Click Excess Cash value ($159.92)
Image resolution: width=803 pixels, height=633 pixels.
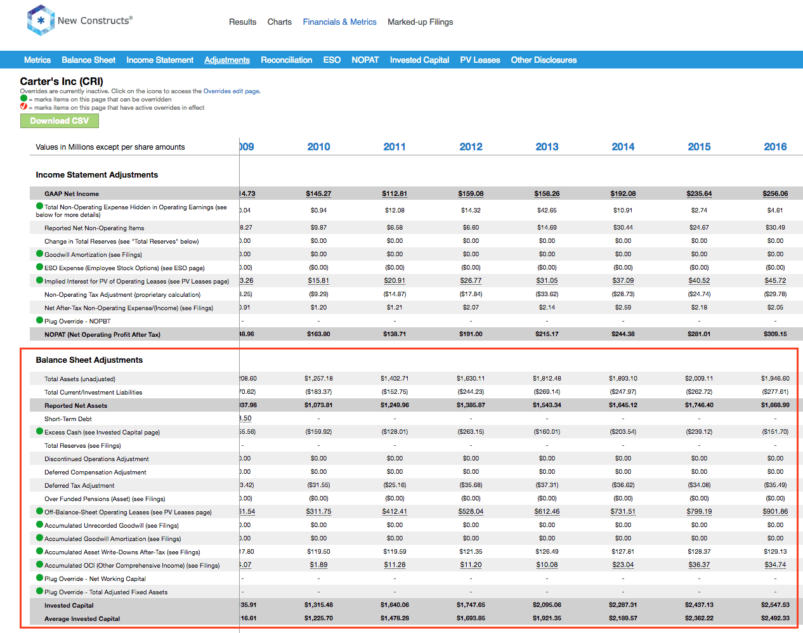(318, 431)
